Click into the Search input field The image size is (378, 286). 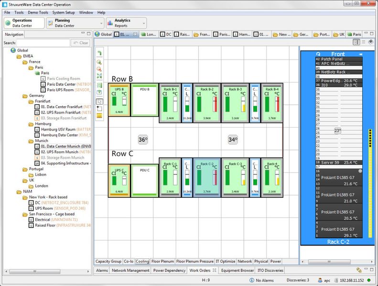coord(43,43)
